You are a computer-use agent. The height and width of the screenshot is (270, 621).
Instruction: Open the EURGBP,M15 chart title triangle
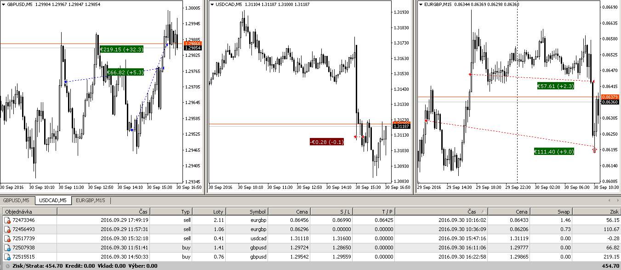click(421, 5)
